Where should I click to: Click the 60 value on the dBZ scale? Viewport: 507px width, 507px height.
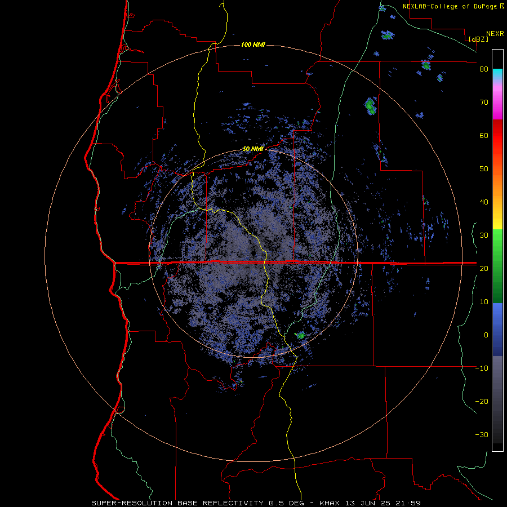pos(484,135)
